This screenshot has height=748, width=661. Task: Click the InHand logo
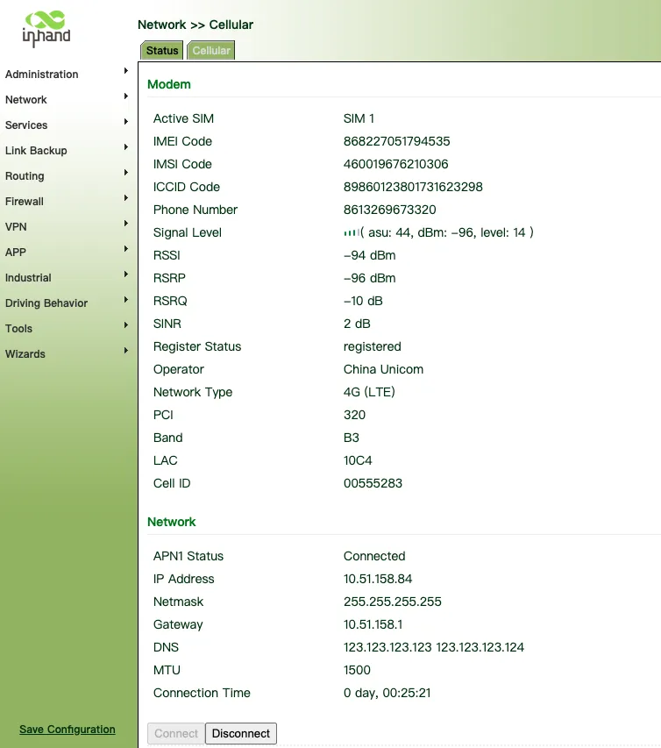click(x=46, y=28)
